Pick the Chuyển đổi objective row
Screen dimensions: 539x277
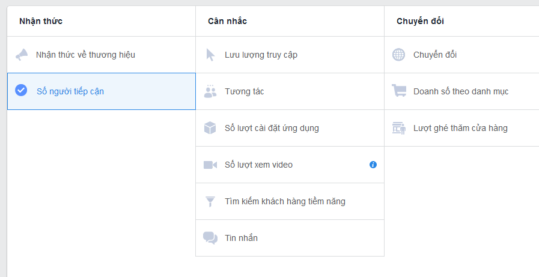461,55
